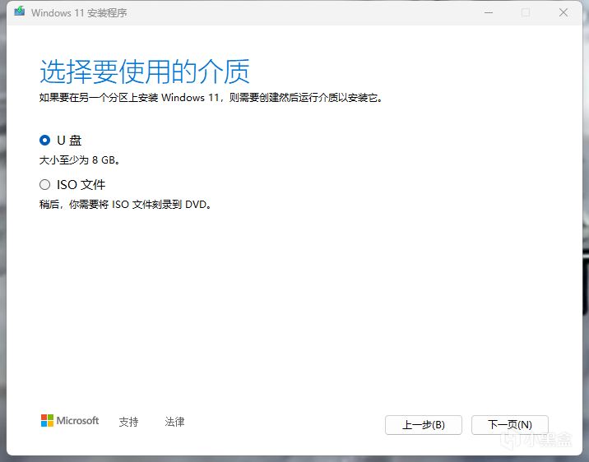Click the title text Windows 11 安装程序
Viewport: 589px width, 462px height.
pyautogui.click(x=79, y=13)
